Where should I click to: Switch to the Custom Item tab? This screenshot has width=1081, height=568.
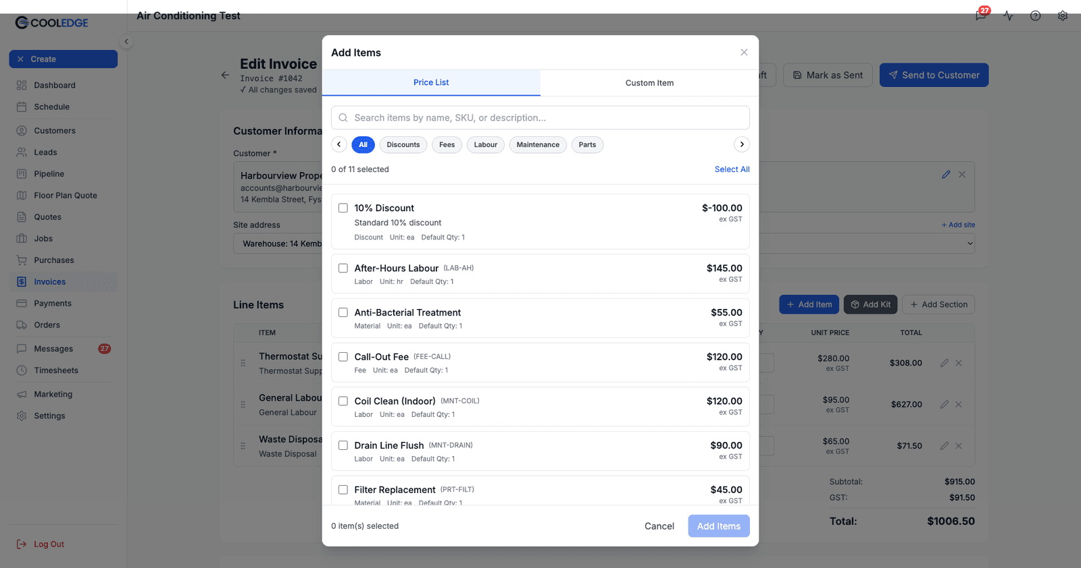(x=649, y=83)
